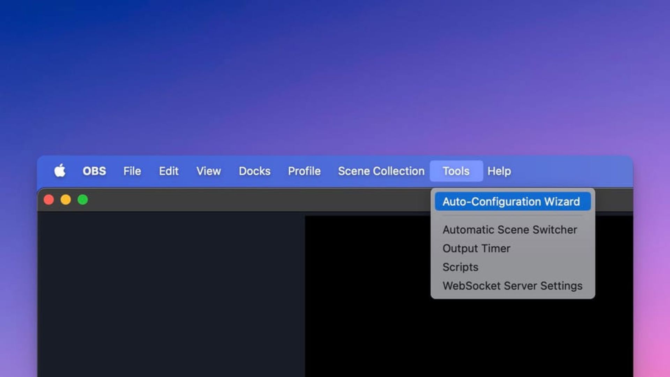
Task: Open the Scene Collection menu
Action: [381, 171]
